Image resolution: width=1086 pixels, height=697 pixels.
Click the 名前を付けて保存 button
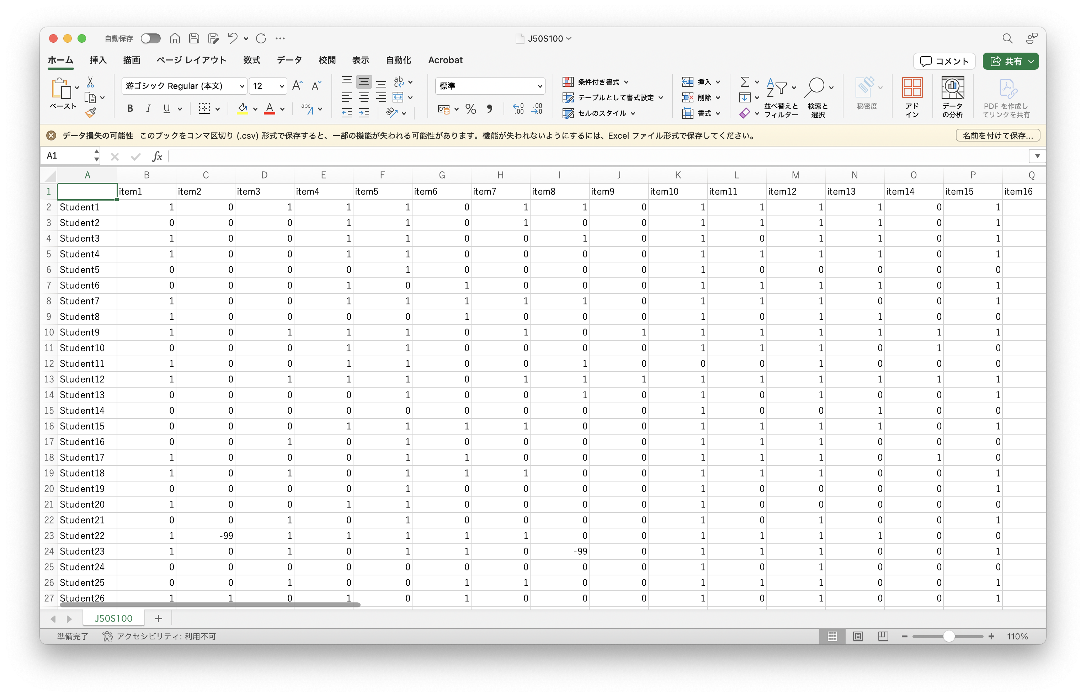(997, 135)
